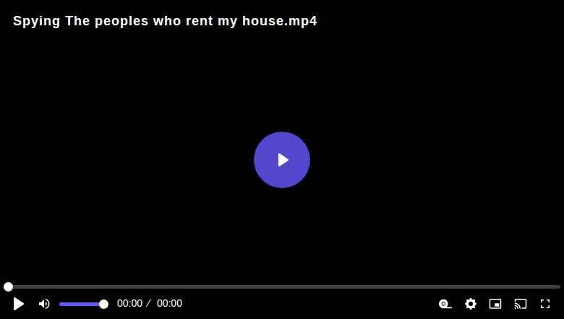Click the word "house.mp4" in the title
This screenshot has width=564, height=319.
pos(280,21)
